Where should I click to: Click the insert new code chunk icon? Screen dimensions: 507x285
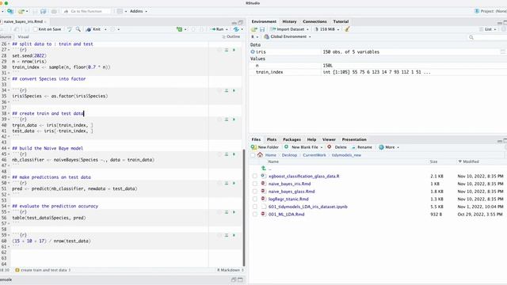[180, 29]
